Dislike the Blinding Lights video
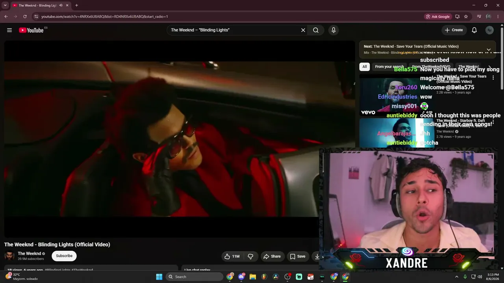This screenshot has height=283, width=504. pos(250,256)
